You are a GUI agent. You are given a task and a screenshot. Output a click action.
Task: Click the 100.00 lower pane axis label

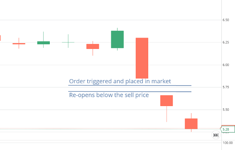(228, 143)
